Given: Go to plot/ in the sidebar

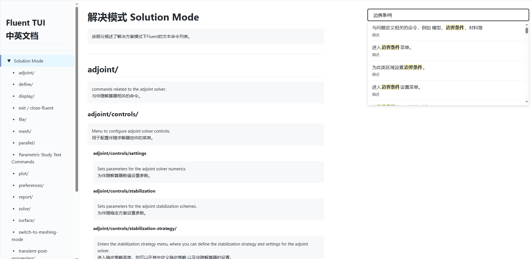Looking at the screenshot, I should [x=24, y=173].
